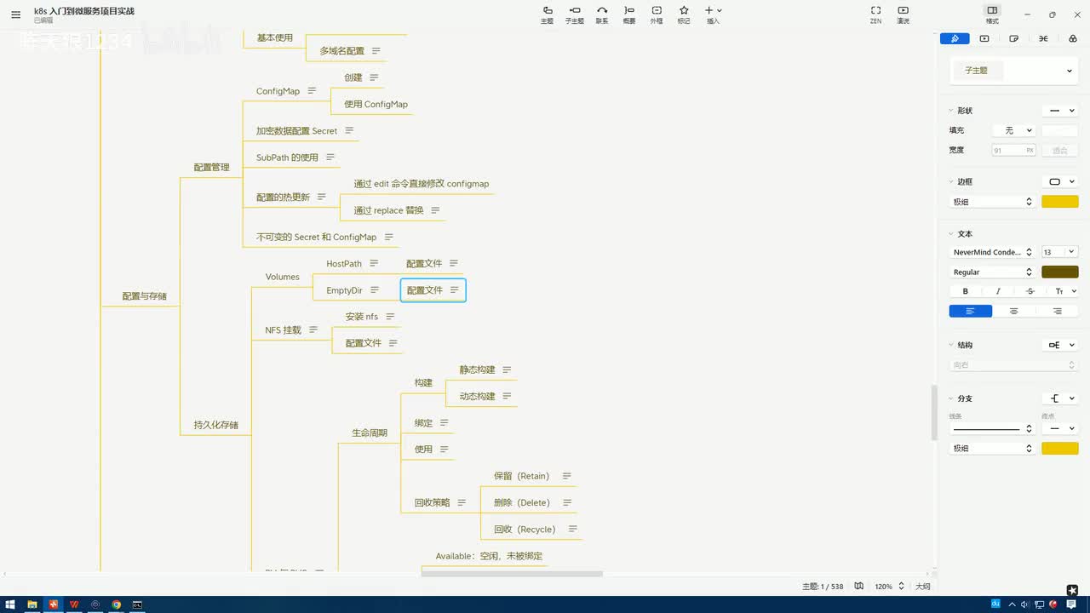
Task: Open the shape style dropdown
Action: pyautogui.click(x=1060, y=111)
